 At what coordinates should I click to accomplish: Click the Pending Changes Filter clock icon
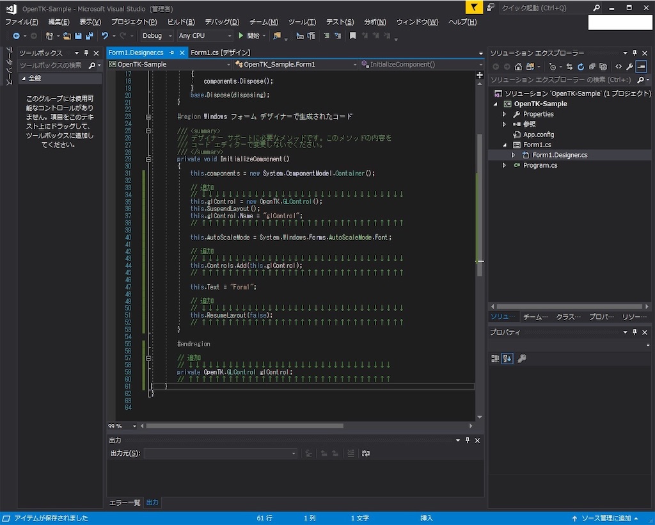(x=553, y=67)
